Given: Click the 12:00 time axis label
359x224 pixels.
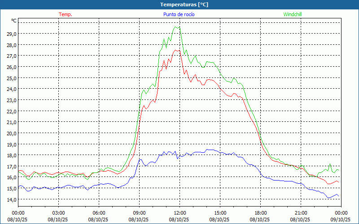Looking at the screenshot, I should click(179, 213).
